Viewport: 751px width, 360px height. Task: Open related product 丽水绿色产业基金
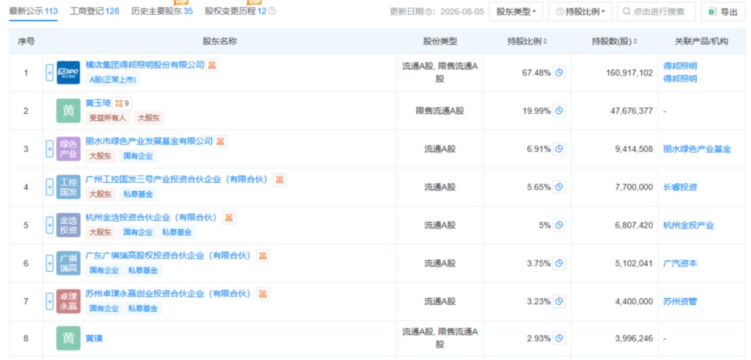pyautogui.click(x=697, y=149)
